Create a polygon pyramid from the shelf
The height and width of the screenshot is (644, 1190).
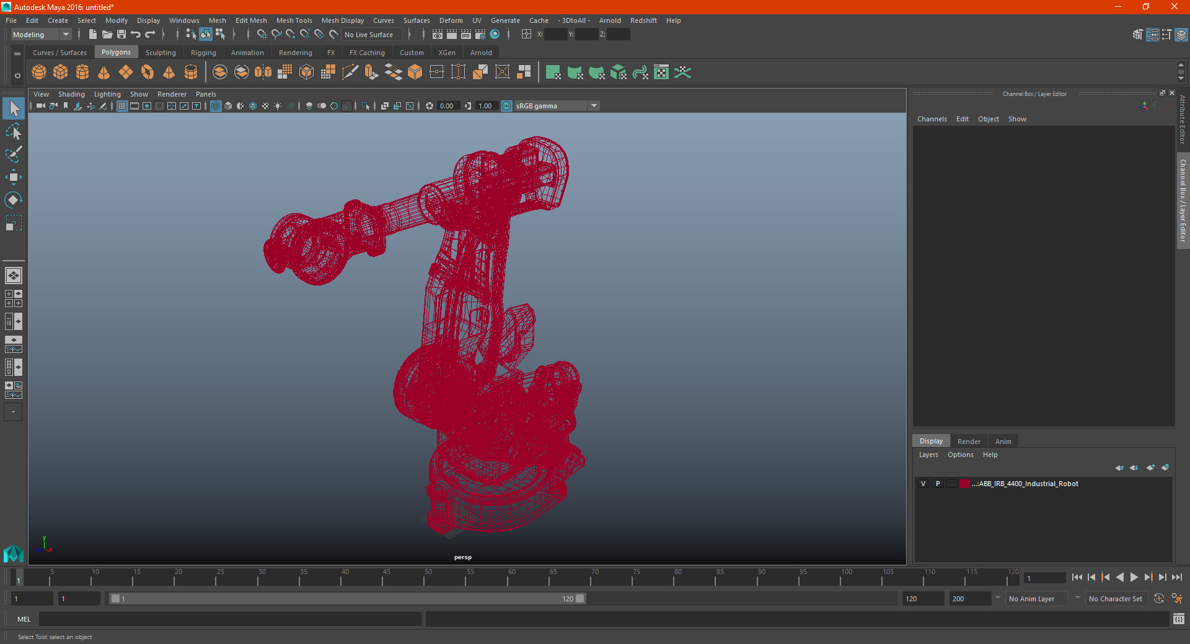coord(169,72)
